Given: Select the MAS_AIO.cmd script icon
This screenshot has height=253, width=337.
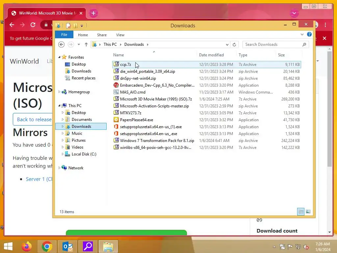Looking at the screenshot, I should (116, 92).
